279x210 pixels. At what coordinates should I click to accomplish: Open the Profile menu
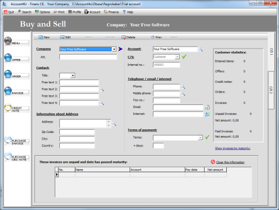pos(75,12)
